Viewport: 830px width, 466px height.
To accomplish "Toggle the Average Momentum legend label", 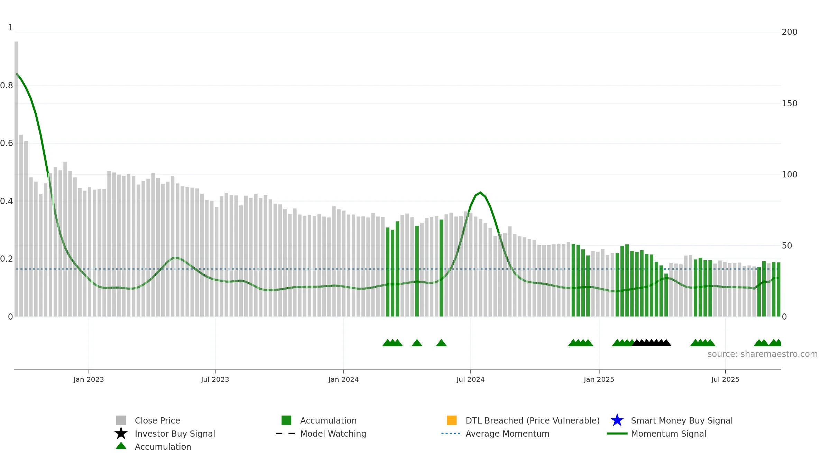I will point(507,434).
